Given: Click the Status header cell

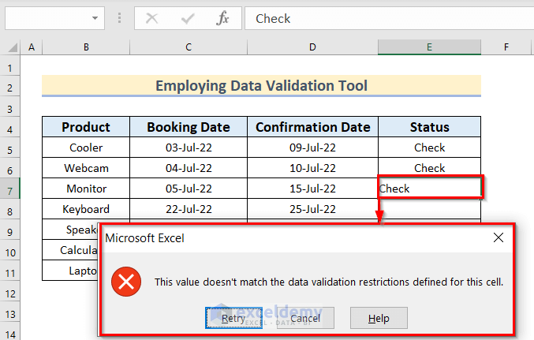Looking at the screenshot, I should click(429, 127).
